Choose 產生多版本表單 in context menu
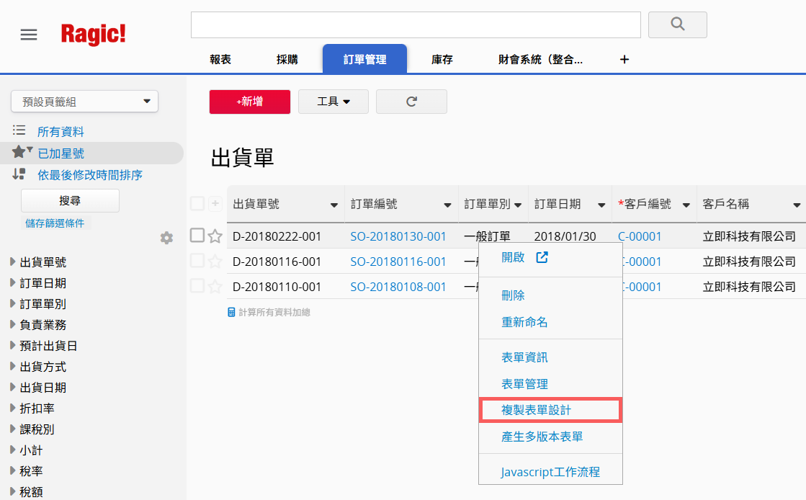Screen dimensions: 806x500 point(542,437)
